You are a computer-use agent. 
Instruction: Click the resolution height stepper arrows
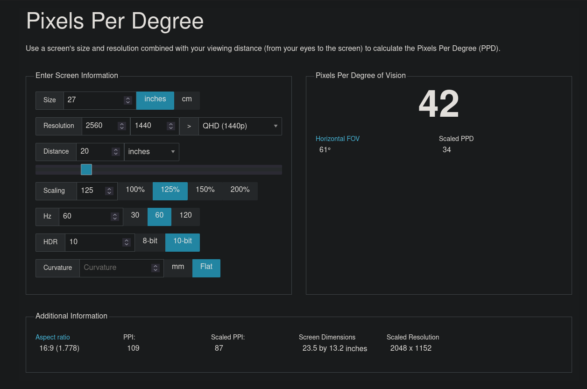171,126
